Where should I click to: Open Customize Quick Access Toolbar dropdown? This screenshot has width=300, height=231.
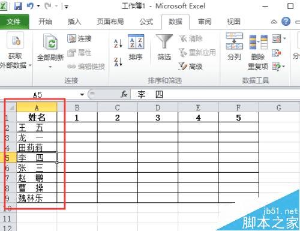click(x=66, y=7)
